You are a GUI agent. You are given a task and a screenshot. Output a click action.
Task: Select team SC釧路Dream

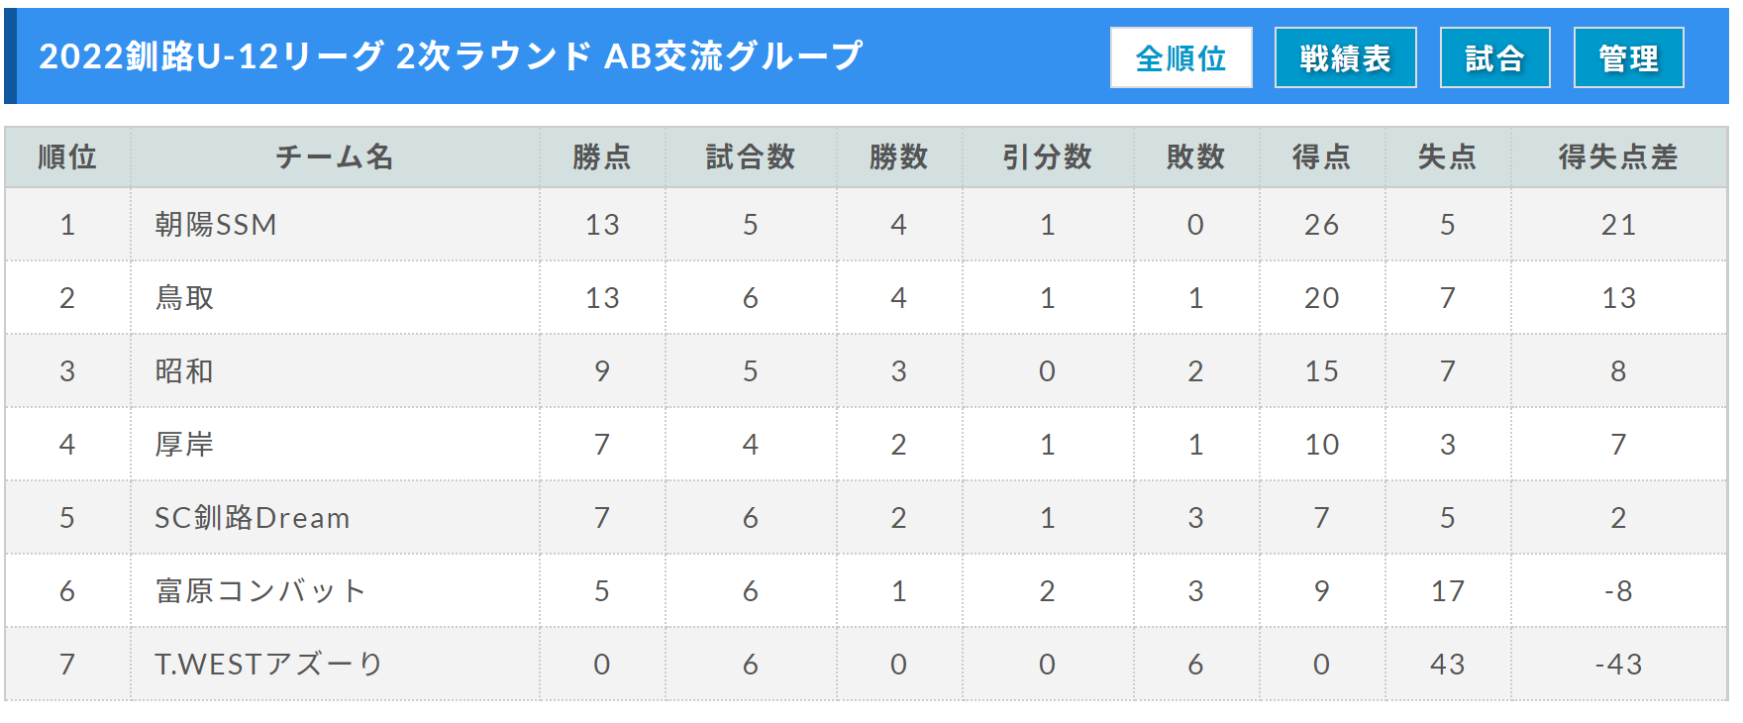[x=253, y=518]
